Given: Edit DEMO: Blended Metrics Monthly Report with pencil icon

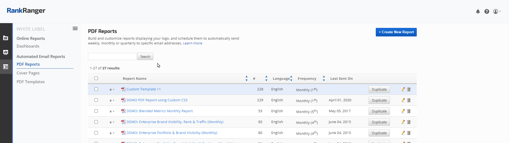Looking at the screenshot, I should click(x=403, y=111).
